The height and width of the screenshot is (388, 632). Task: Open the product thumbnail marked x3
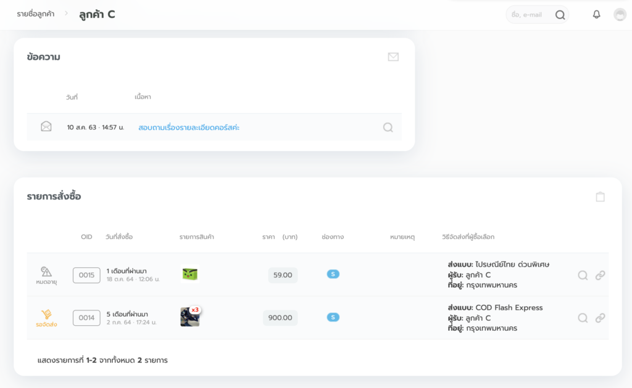[x=190, y=317]
